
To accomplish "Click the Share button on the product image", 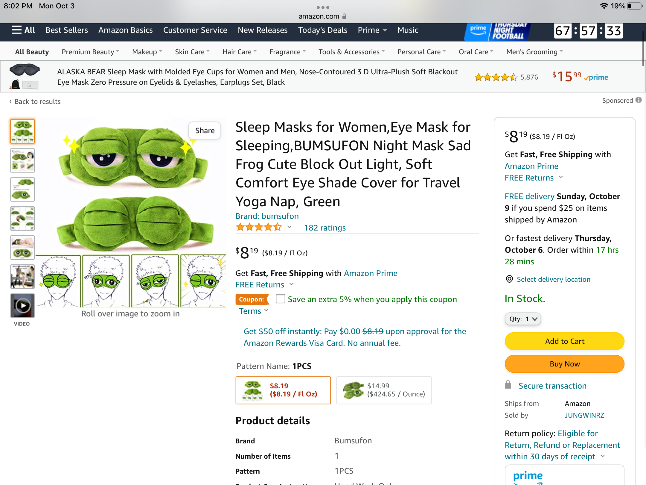I will click(205, 131).
